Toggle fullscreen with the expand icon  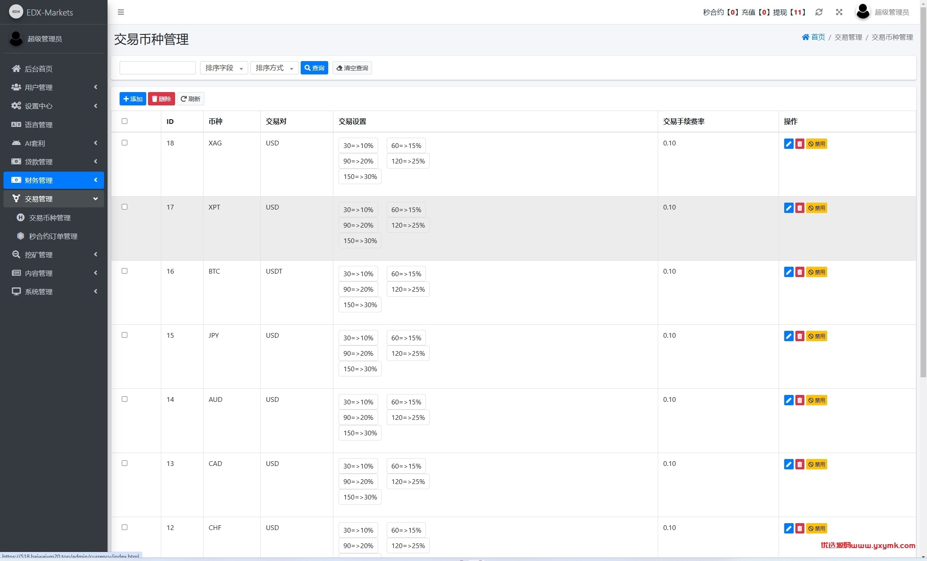click(839, 12)
